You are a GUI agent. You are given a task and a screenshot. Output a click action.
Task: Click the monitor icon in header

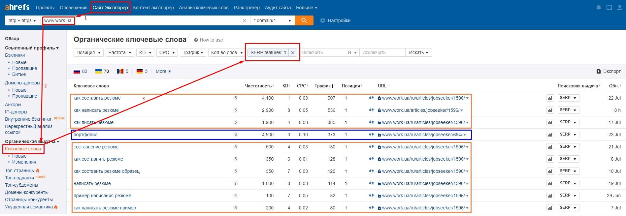tap(609, 8)
